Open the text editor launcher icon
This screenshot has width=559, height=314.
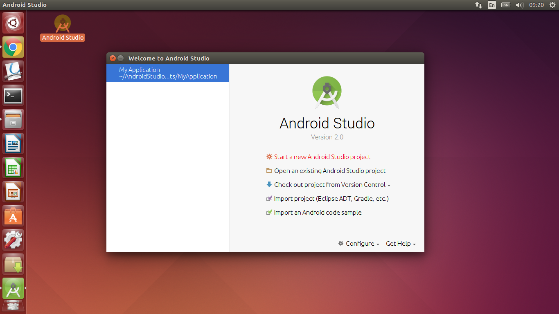coord(13,72)
